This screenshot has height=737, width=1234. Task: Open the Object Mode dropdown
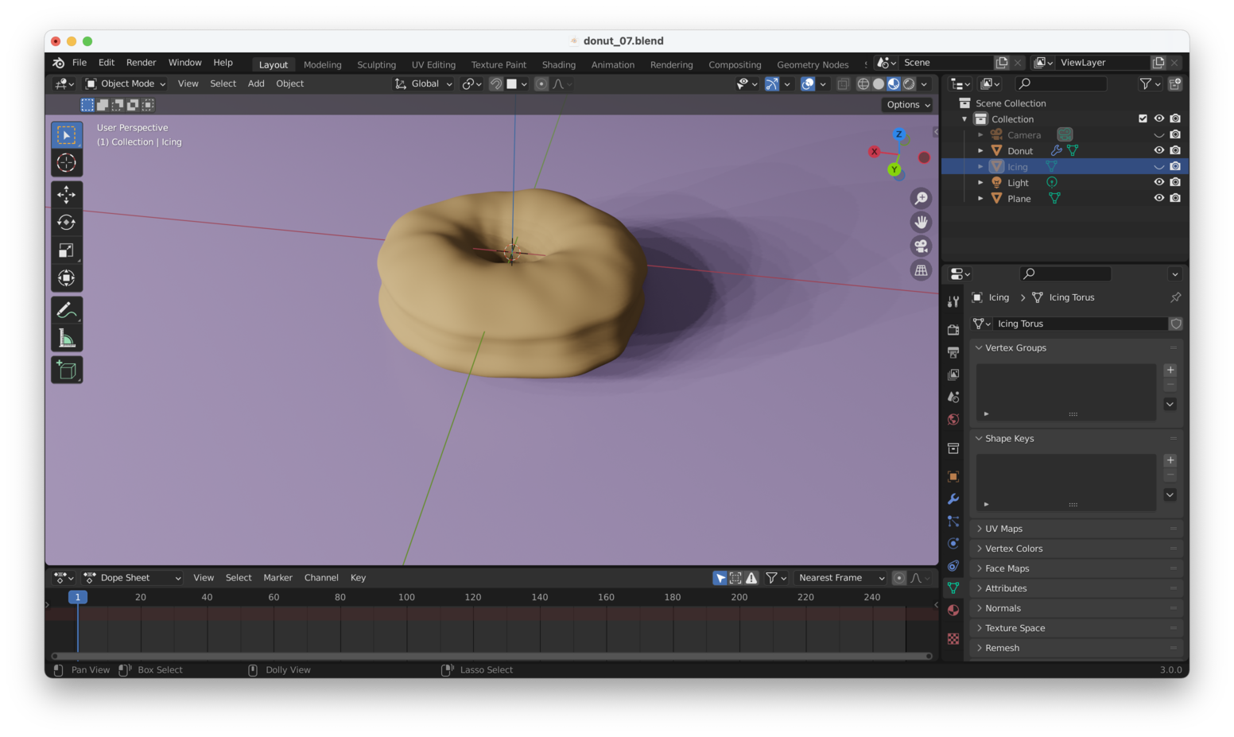[x=126, y=83]
